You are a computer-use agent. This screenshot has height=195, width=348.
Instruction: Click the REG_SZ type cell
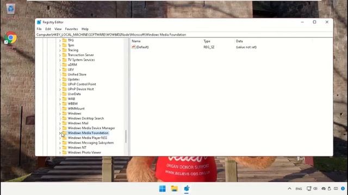(209, 47)
